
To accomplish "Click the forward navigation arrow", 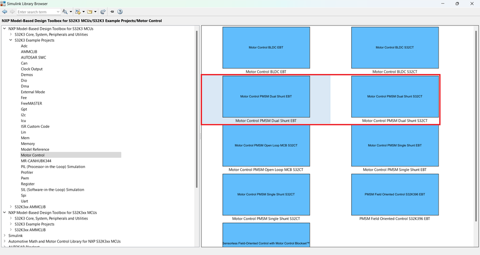I will pos(12,12).
